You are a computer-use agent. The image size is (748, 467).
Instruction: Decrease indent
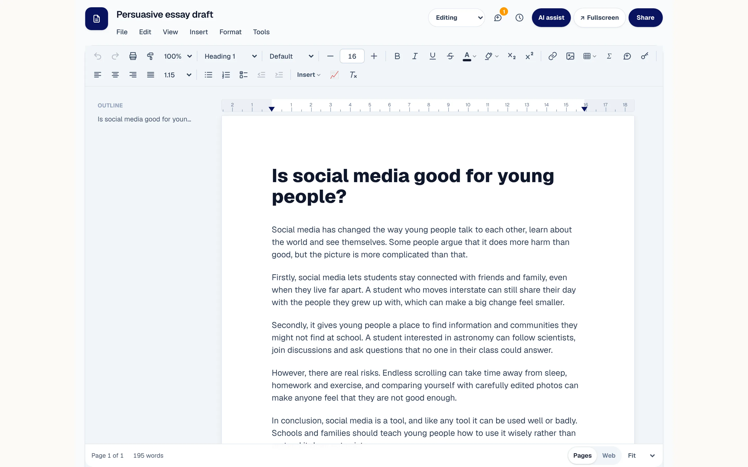point(261,75)
